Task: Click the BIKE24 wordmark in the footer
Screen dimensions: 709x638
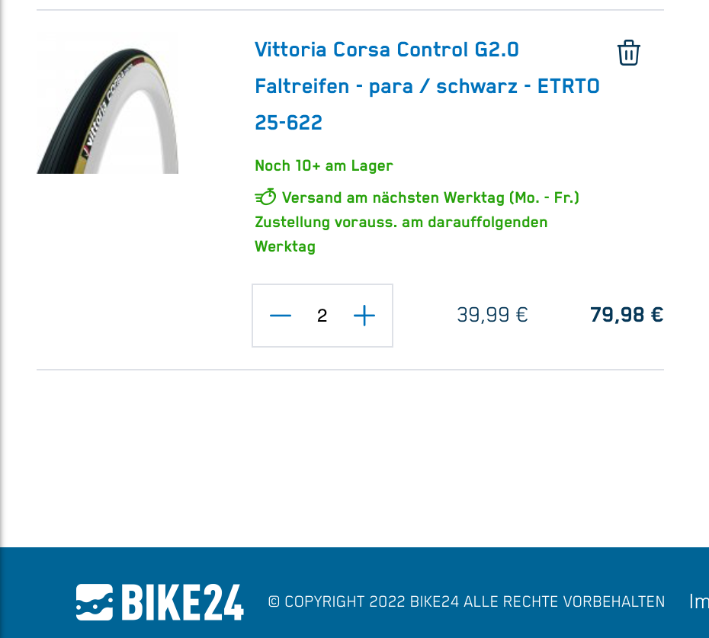Action: click(x=183, y=602)
